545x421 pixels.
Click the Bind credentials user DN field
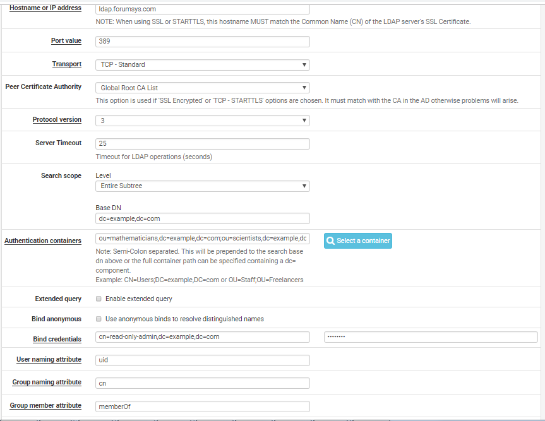pos(202,336)
